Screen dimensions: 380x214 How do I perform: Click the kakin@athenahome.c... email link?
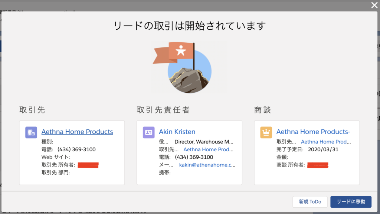(207, 165)
